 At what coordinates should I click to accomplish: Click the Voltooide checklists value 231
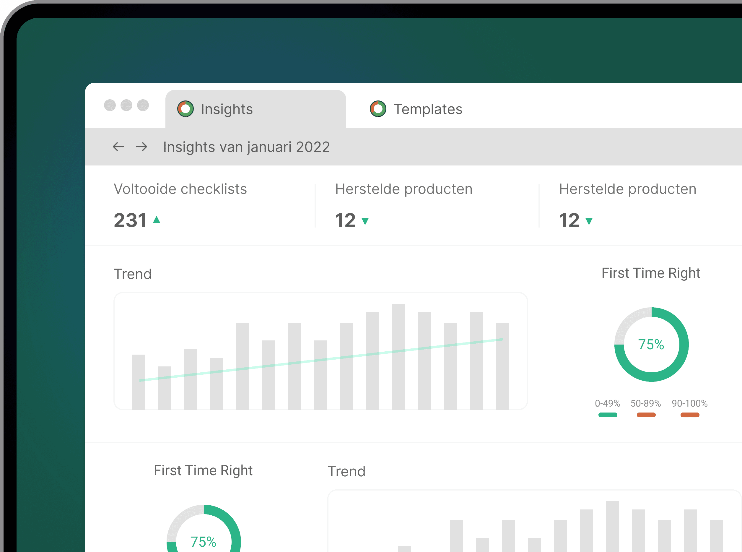click(130, 220)
